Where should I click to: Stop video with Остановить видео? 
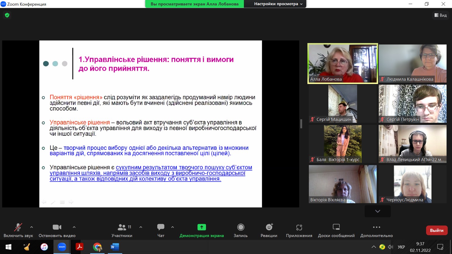pos(57,230)
